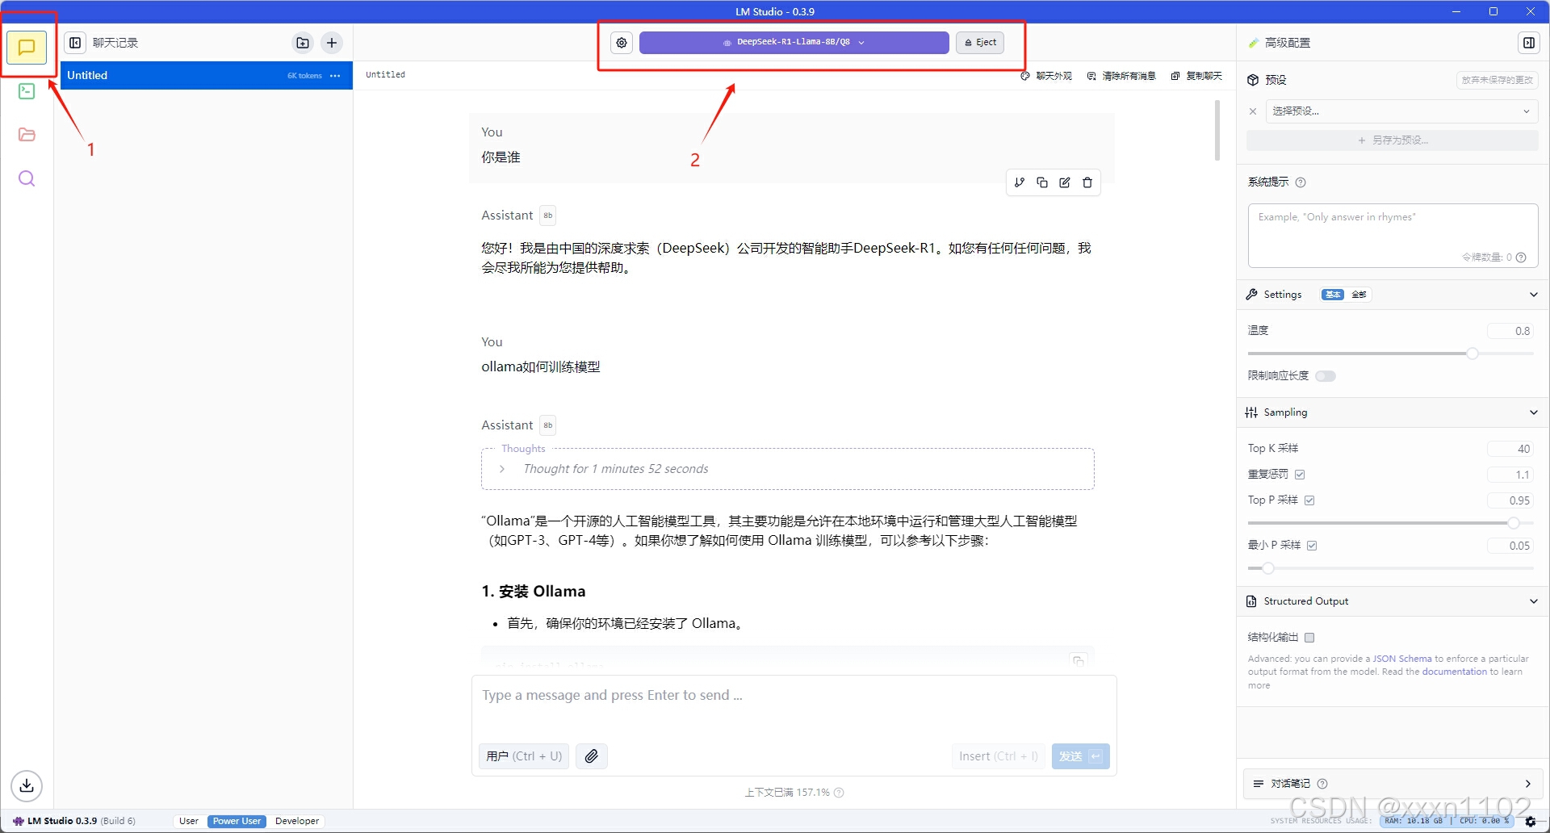1550x833 pixels.
Task: Open the Discover search sidebar icon
Action: click(x=27, y=178)
